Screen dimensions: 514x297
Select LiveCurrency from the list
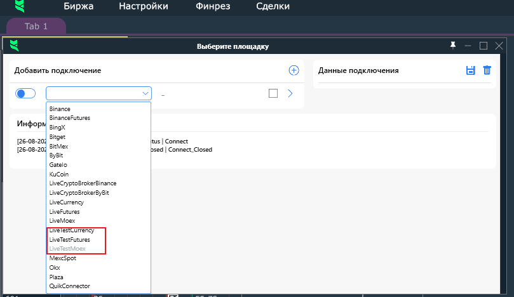click(x=66, y=202)
